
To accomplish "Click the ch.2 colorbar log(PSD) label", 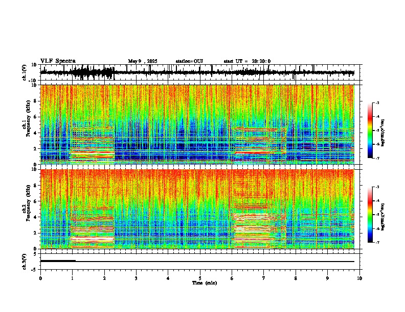I will tap(382, 217).
